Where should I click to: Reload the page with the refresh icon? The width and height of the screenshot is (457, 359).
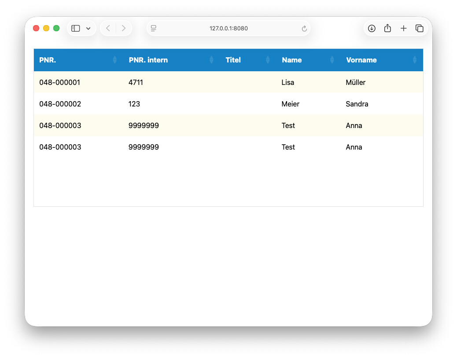pyautogui.click(x=304, y=28)
